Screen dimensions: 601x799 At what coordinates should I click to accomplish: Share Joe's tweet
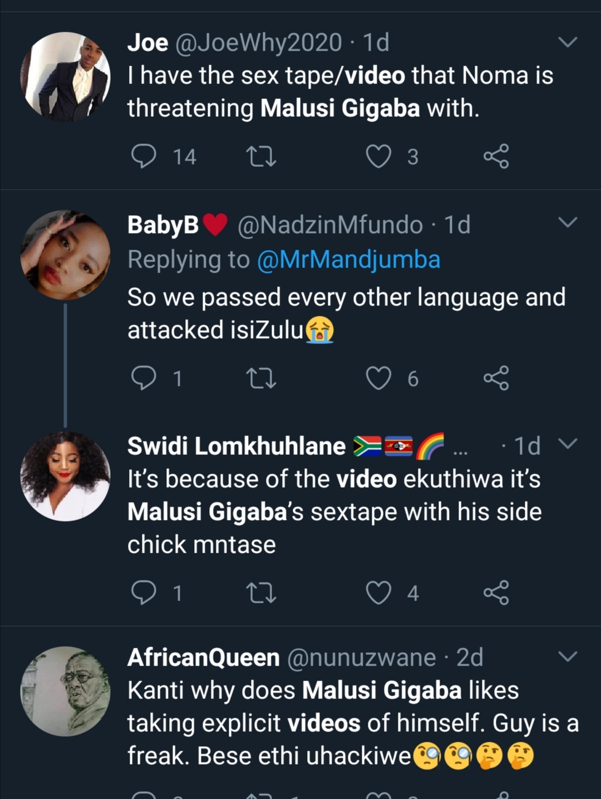[x=496, y=156]
